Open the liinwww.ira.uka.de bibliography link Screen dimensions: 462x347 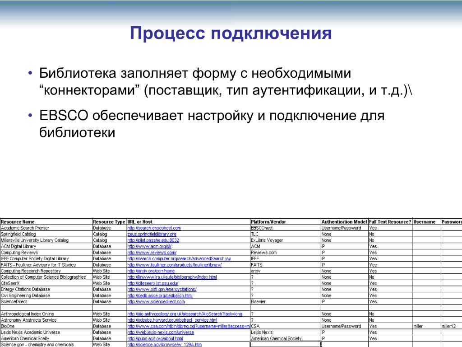point(172,277)
